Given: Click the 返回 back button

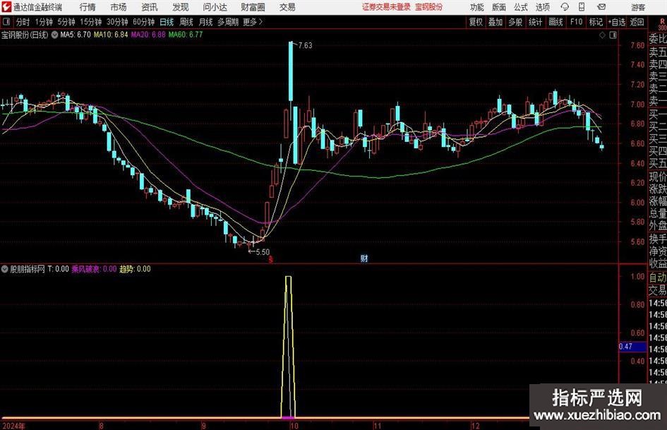Looking at the screenshot, I should tap(637, 22).
